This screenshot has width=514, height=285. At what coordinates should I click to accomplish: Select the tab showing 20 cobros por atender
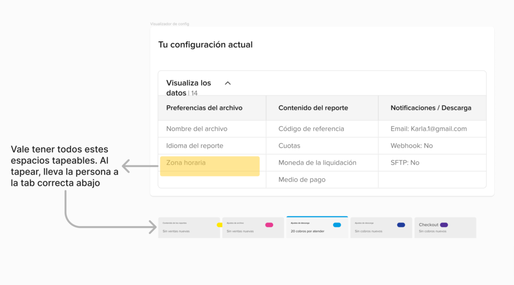point(317,228)
